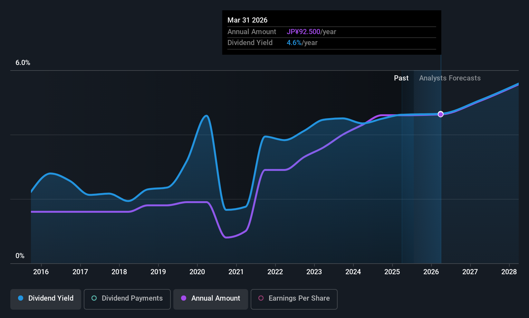Click the 2028 x-axis year label
This screenshot has height=318, width=529.
click(509, 272)
